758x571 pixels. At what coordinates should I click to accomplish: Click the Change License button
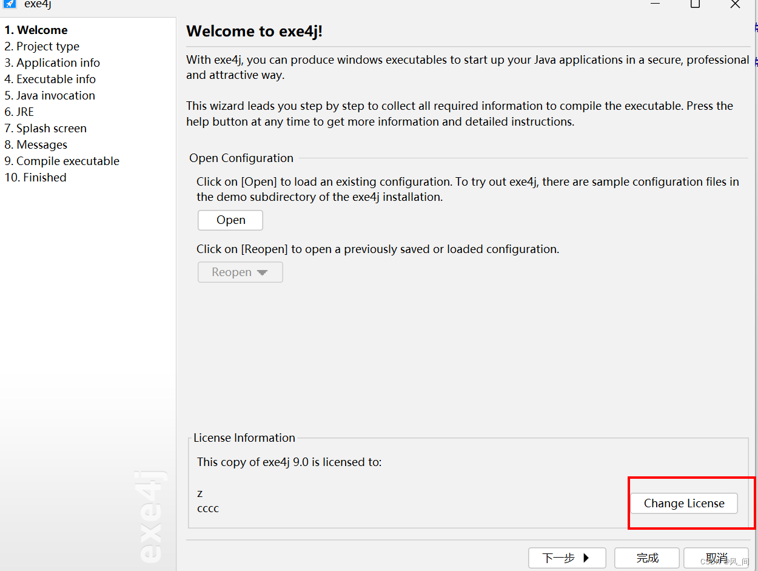coord(684,503)
